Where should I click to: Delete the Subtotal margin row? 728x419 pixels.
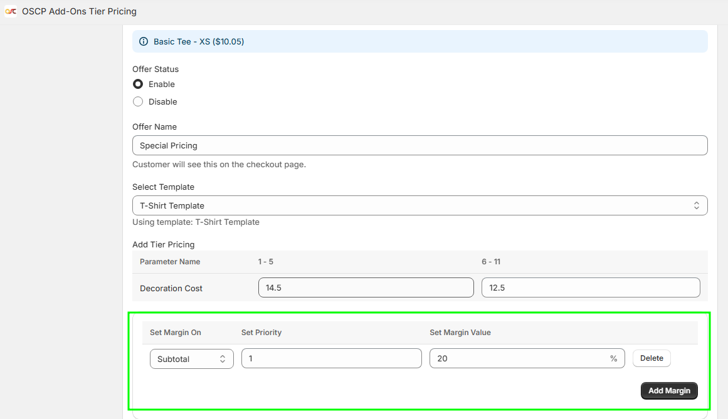[652, 358]
